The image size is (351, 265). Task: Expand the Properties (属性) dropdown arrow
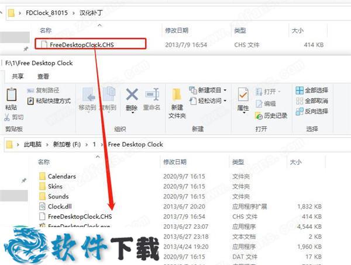tap(244, 113)
